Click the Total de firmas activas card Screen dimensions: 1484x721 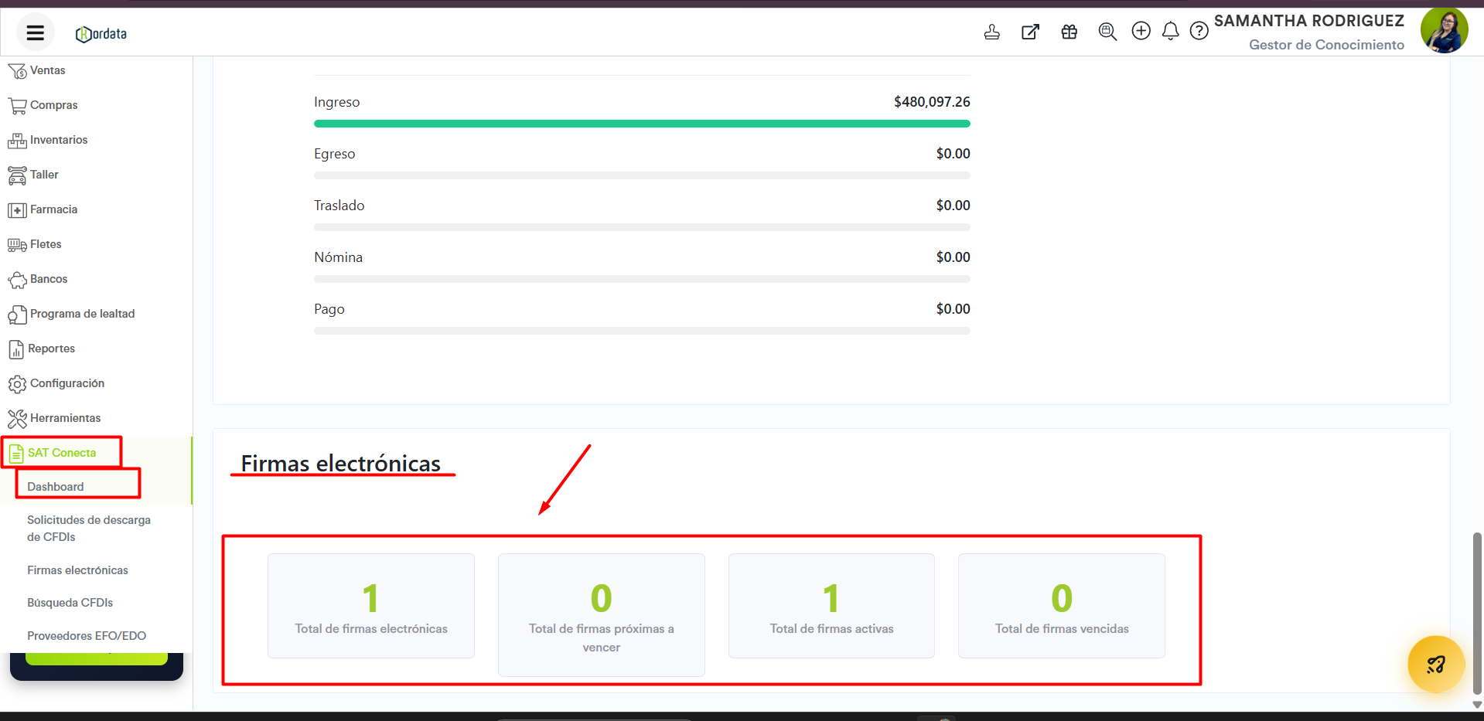[831, 606]
